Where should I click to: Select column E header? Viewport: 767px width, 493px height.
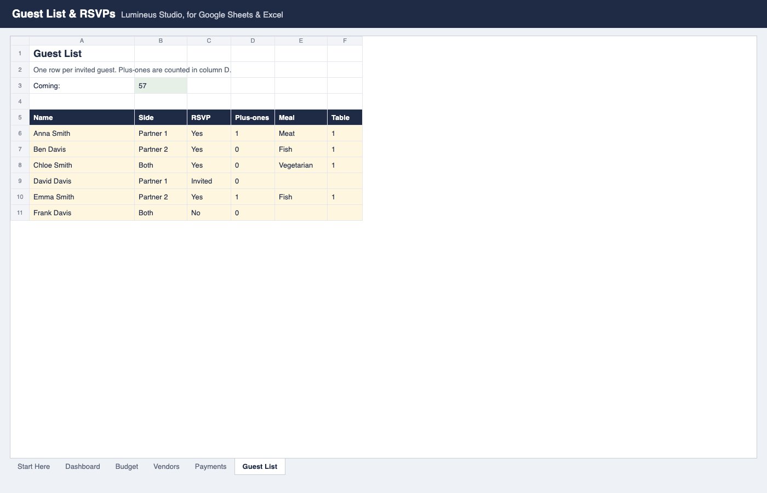click(301, 41)
